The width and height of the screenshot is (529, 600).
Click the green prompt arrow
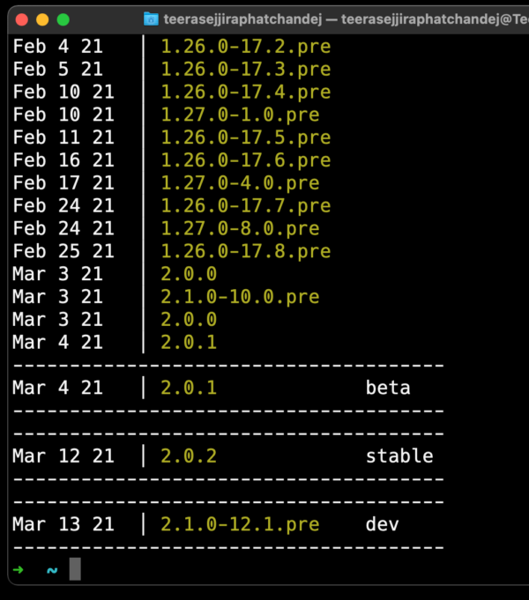click(18, 570)
